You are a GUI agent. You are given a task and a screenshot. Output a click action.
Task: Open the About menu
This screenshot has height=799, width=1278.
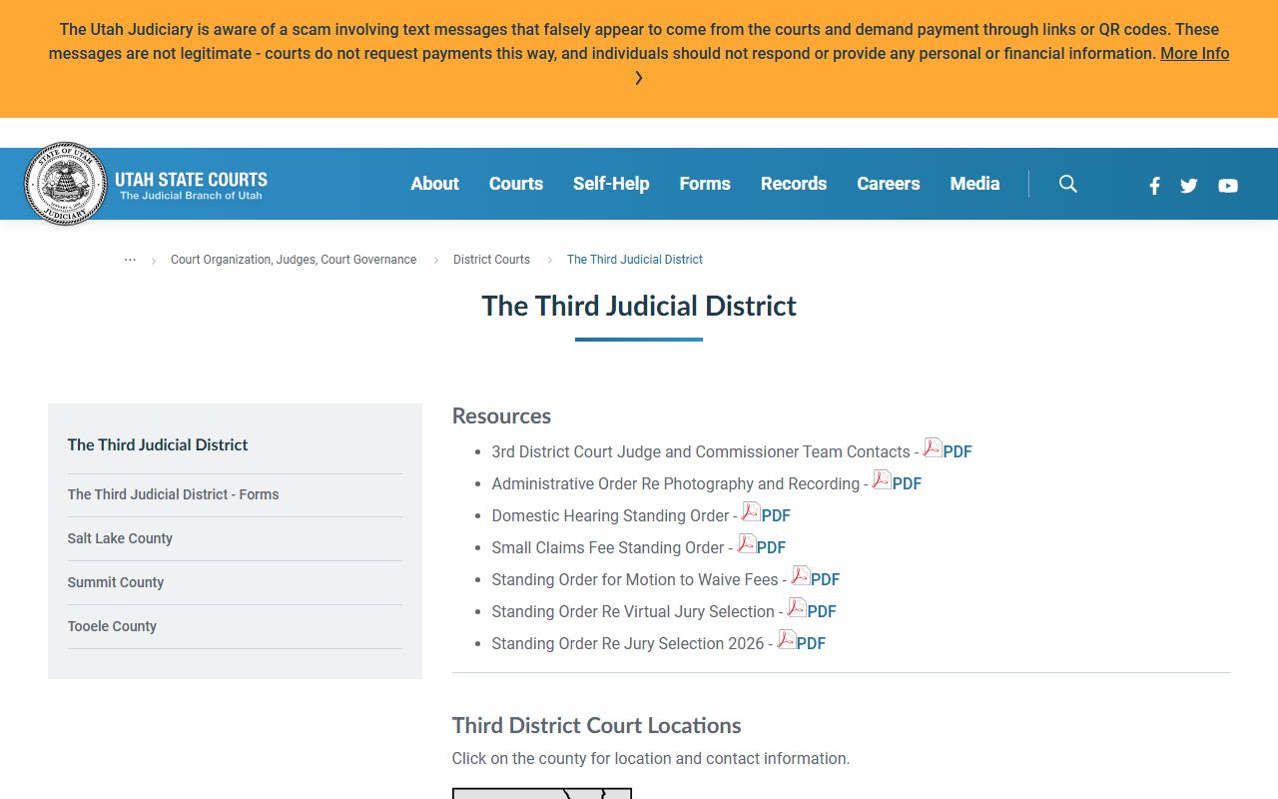[x=435, y=184]
